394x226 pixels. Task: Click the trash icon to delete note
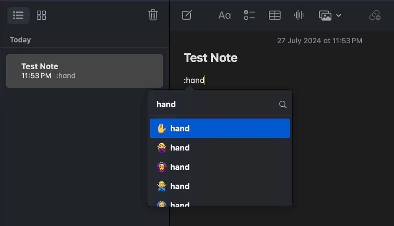click(x=153, y=15)
